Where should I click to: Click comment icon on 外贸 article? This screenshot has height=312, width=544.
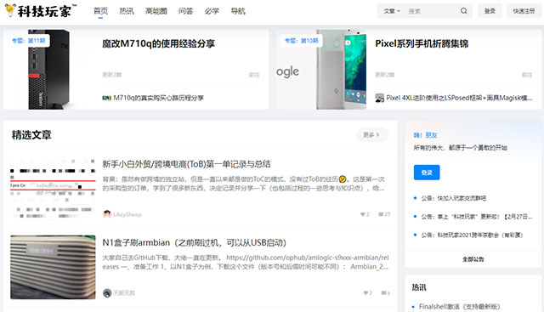point(381,214)
